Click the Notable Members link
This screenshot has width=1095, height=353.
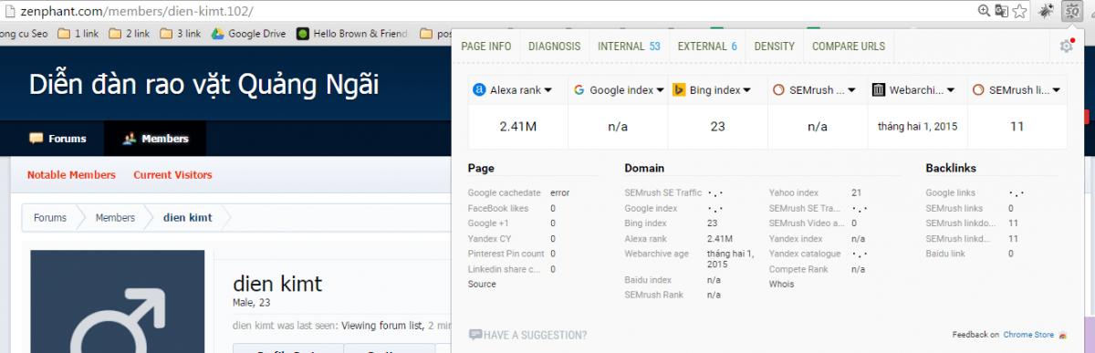click(x=71, y=175)
